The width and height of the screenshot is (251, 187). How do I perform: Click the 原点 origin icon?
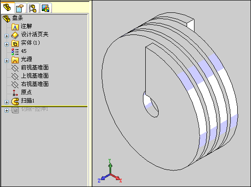tap(15, 93)
